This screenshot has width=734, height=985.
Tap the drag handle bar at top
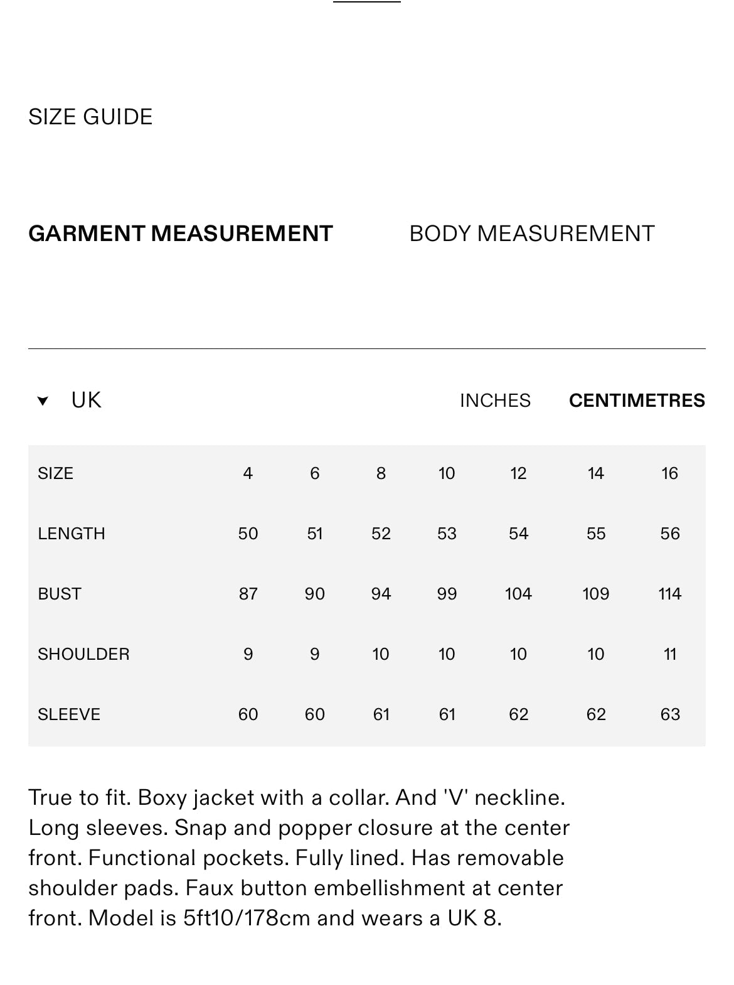[367, 2]
